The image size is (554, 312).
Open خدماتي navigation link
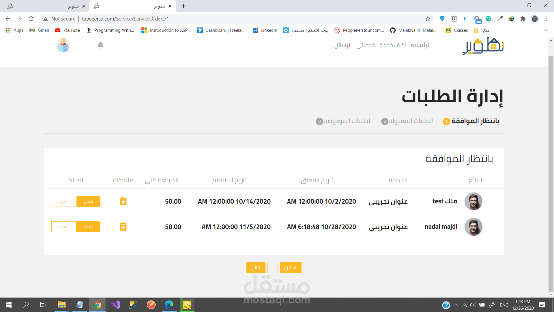coord(365,45)
